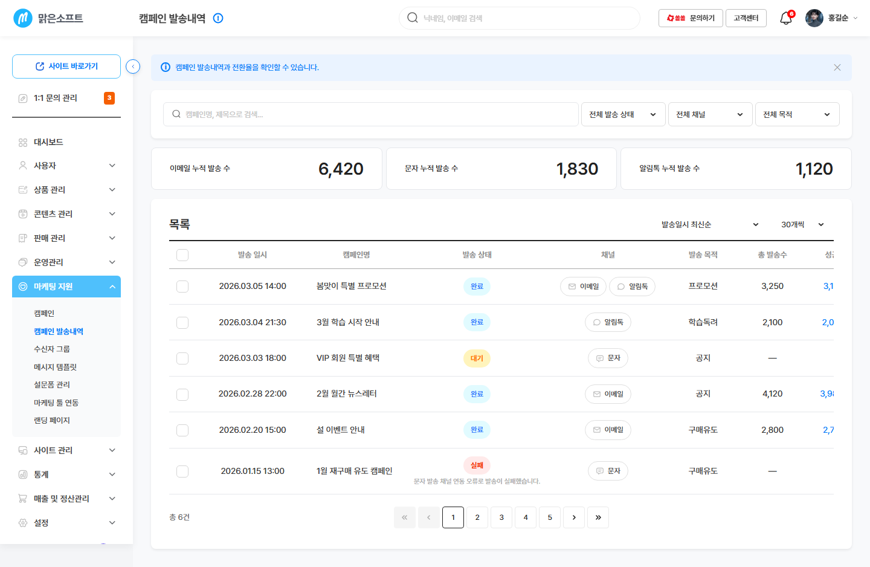Screen dimensions: 870x567
Task: Click the 캠페인명, 제목으로 검색 field
Action: [x=371, y=114]
